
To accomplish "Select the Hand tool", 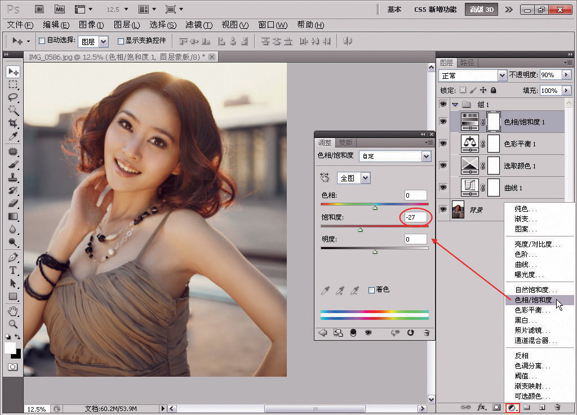I will click(13, 311).
